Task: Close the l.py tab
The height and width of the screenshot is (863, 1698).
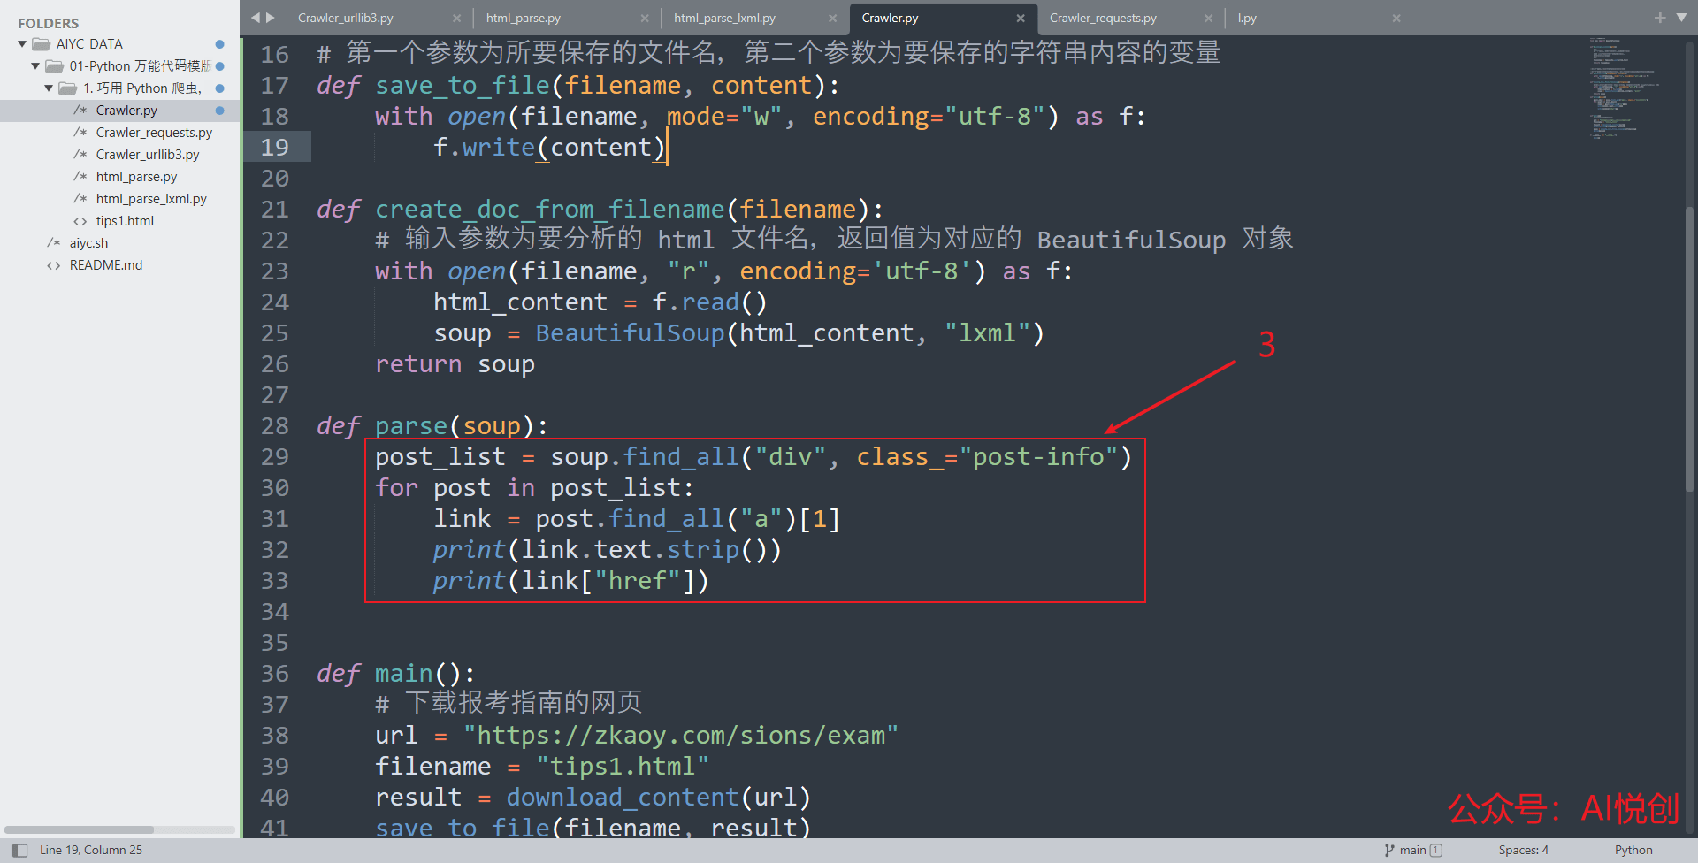Action: [x=1396, y=18]
